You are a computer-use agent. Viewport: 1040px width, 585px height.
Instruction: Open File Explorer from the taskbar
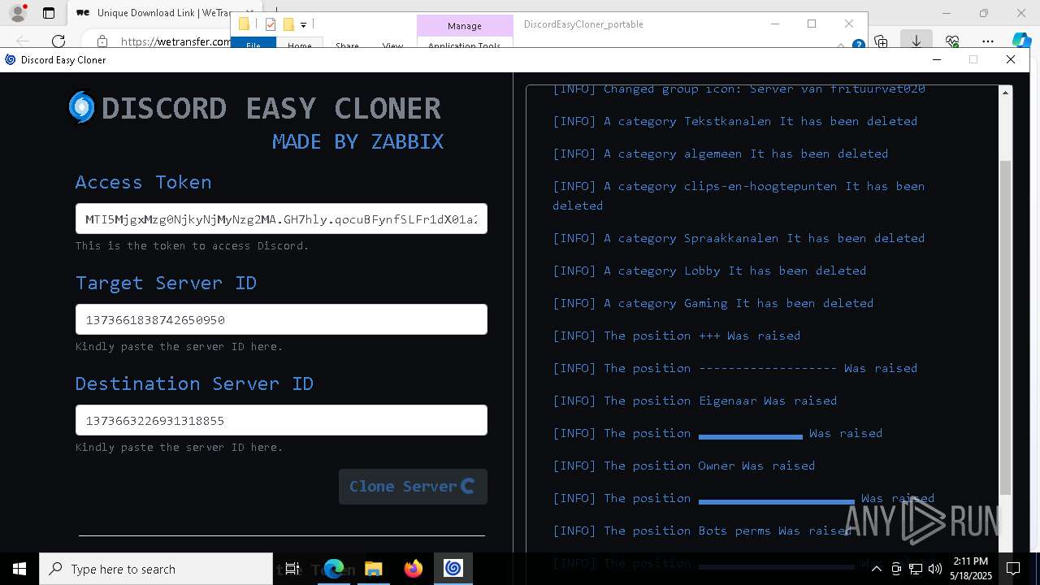[x=373, y=569]
